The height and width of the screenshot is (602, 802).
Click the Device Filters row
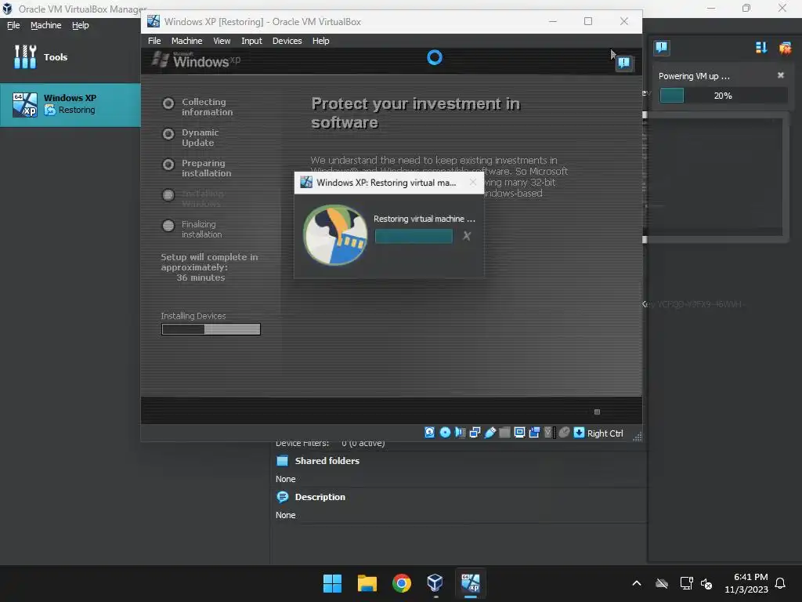pos(330,444)
